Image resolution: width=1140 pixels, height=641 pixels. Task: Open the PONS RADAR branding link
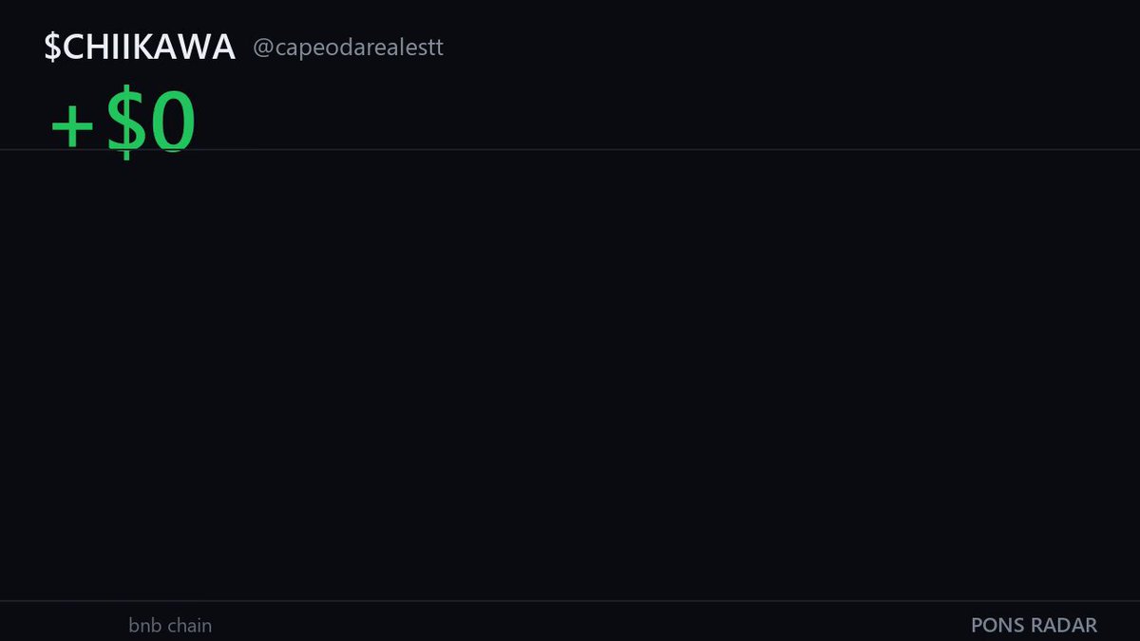[1034, 626]
